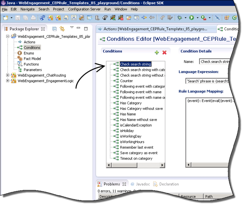Select the Following event with name condition
Screen dimensions: 244x206
pyautogui.click(x=141, y=92)
